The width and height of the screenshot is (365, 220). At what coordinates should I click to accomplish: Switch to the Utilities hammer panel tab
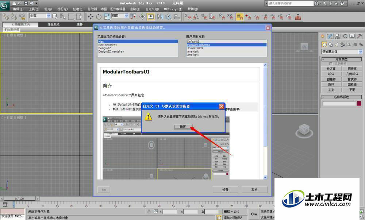coord(360,36)
